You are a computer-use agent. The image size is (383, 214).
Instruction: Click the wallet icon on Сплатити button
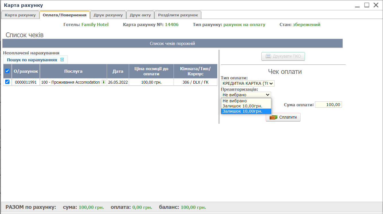tap(274, 117)
